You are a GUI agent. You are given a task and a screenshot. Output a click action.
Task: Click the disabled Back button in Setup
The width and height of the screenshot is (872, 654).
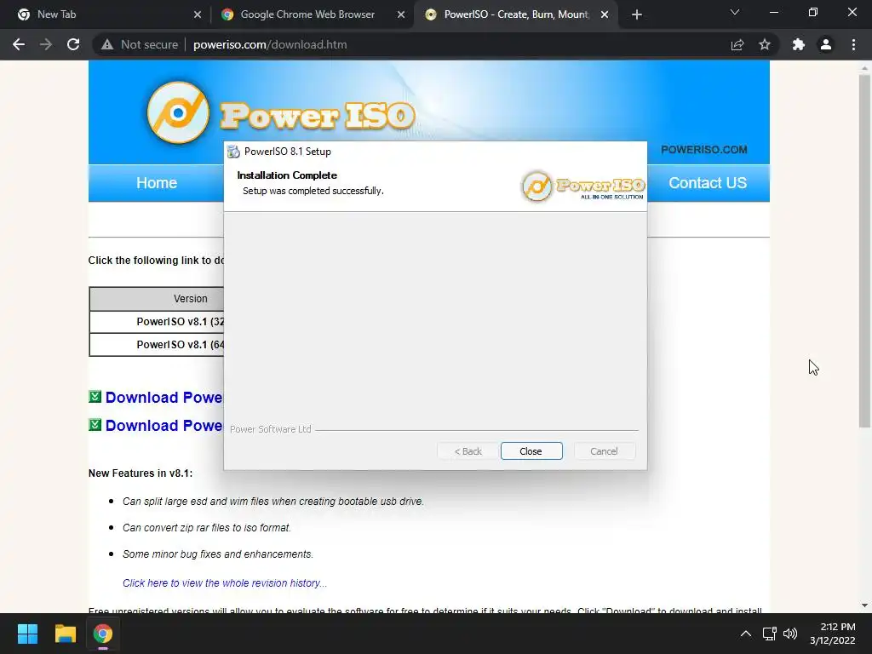[x=468, y=451]
